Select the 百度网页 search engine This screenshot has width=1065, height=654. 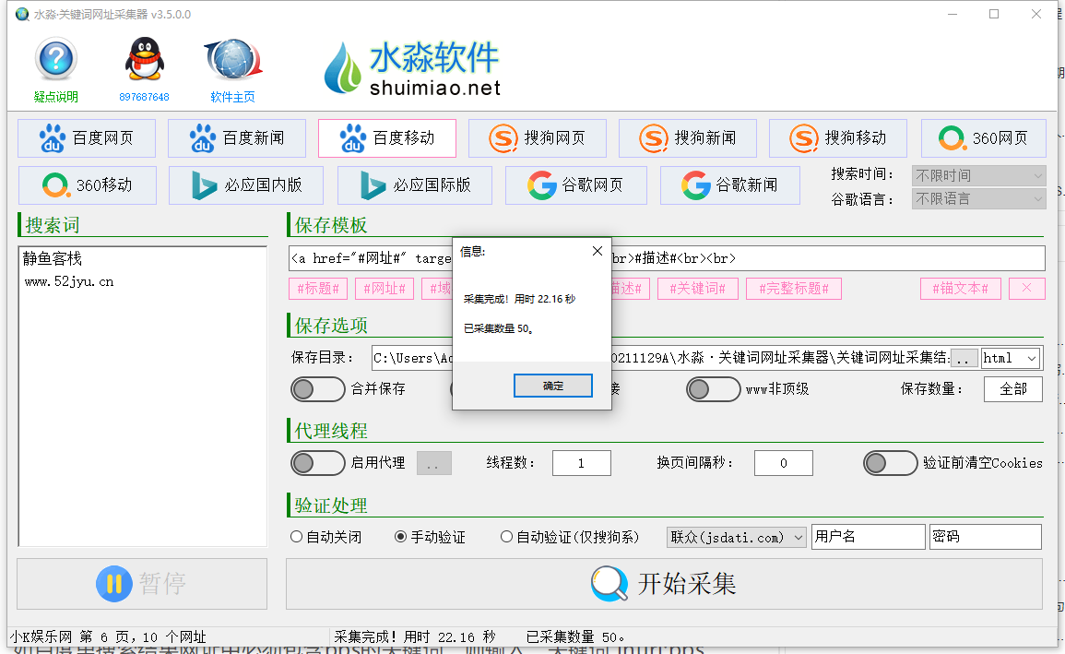tap(87, 138)
